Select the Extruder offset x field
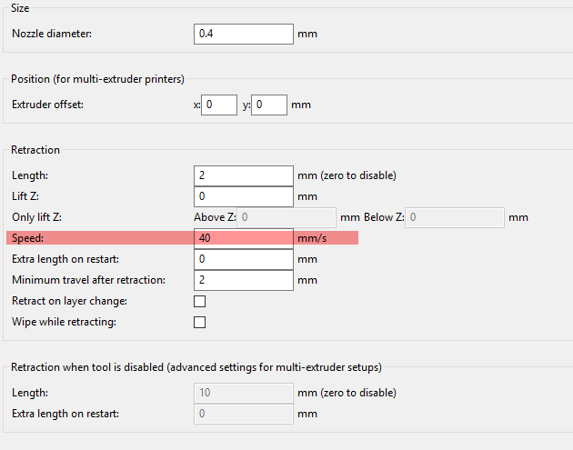 pos(219,105)
